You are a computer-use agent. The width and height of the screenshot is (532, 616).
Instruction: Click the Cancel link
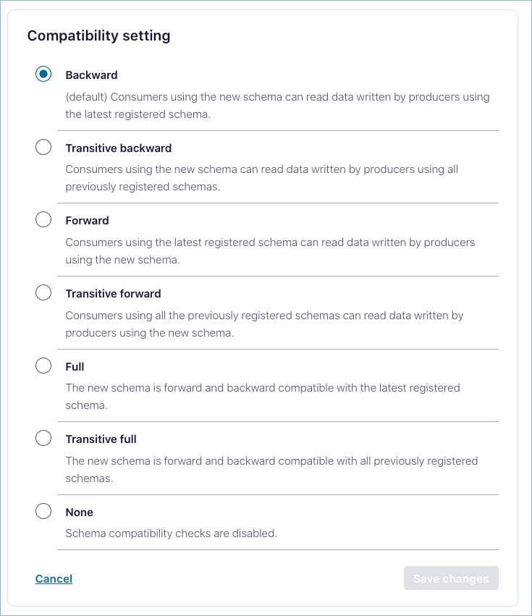click(x=54, y=578)
